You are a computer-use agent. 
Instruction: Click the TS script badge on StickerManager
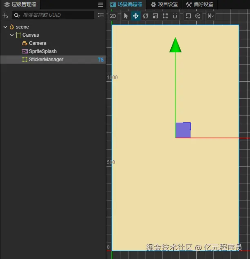coord(101,60)
